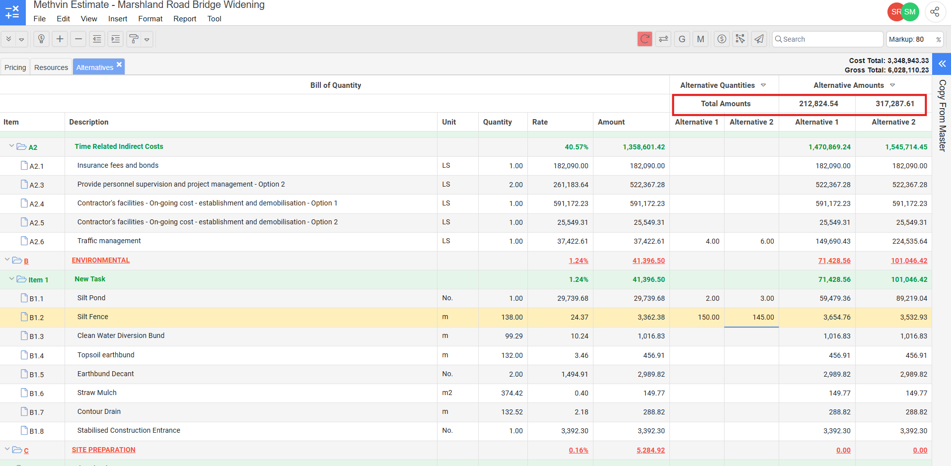
Task: Click the increase indent toolbar icon
Action: point(116,39)
